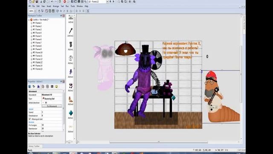The width and height of the screenshot is (273, 154).
Task: Select the hanging lamp object on canvas
Action: 125,49
